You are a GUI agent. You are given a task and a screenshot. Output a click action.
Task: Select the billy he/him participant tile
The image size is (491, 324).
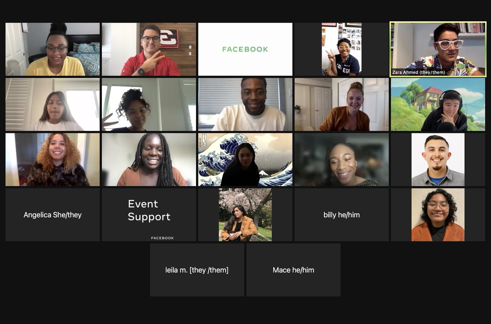pos(342,215)
